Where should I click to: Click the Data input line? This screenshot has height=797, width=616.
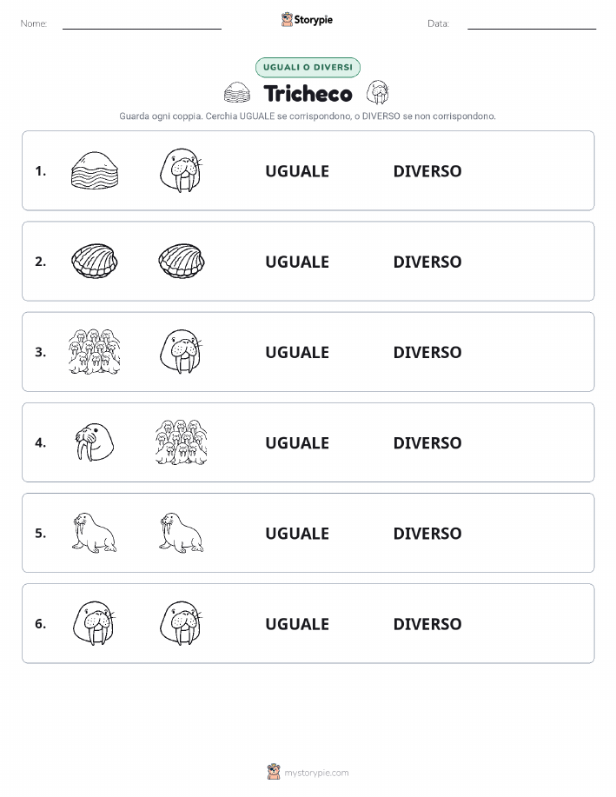click(532, 23)
